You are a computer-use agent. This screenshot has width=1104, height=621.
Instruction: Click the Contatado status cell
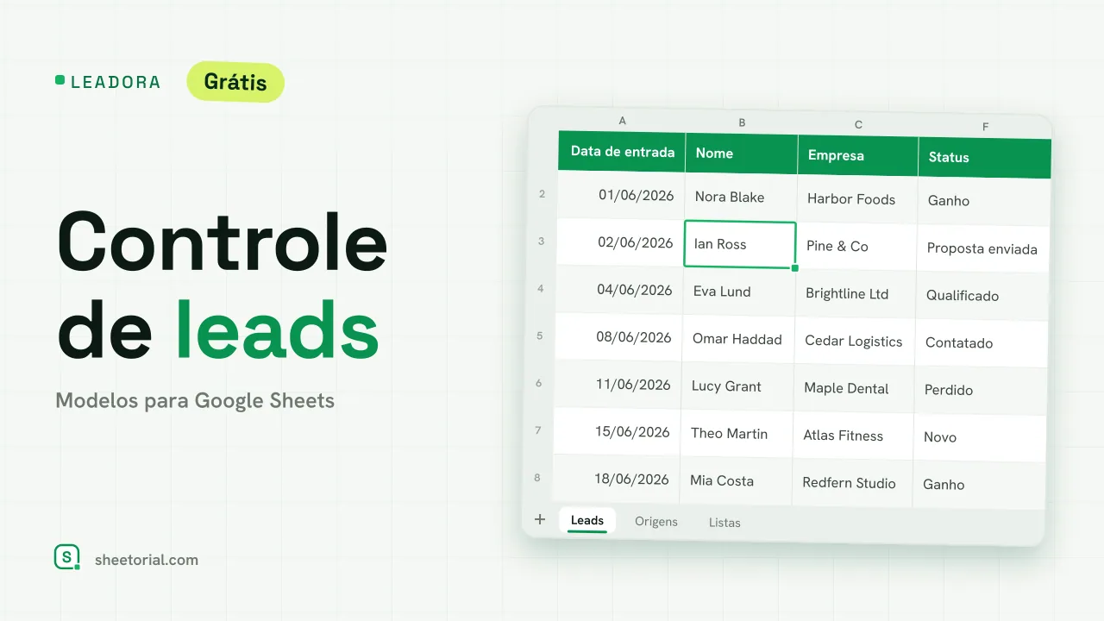(982, 343)
